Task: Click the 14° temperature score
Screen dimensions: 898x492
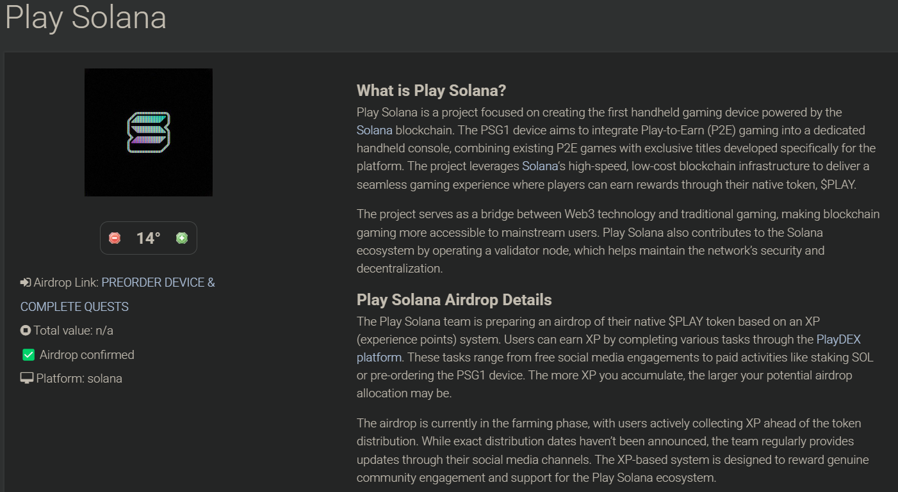Action: [148, 238]
